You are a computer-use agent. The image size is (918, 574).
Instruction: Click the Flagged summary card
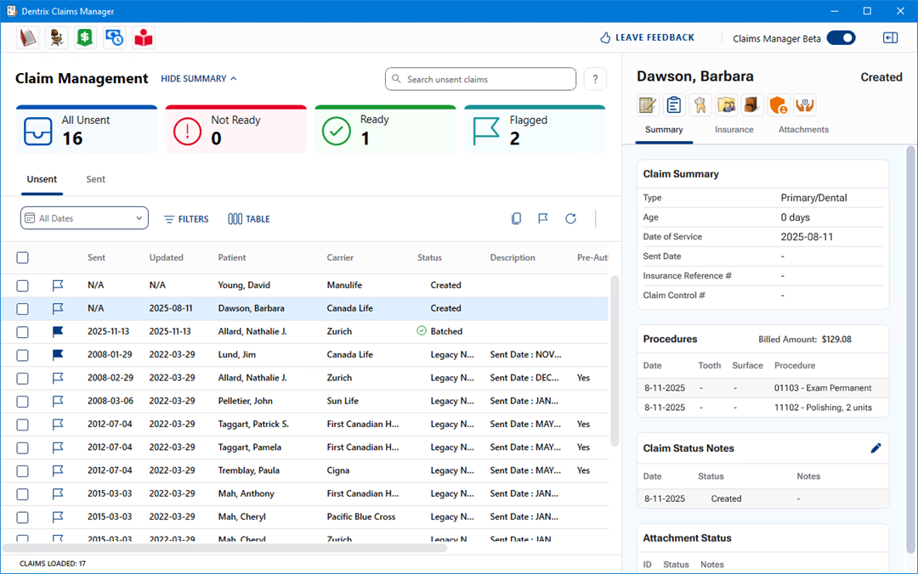pos(534,130)
